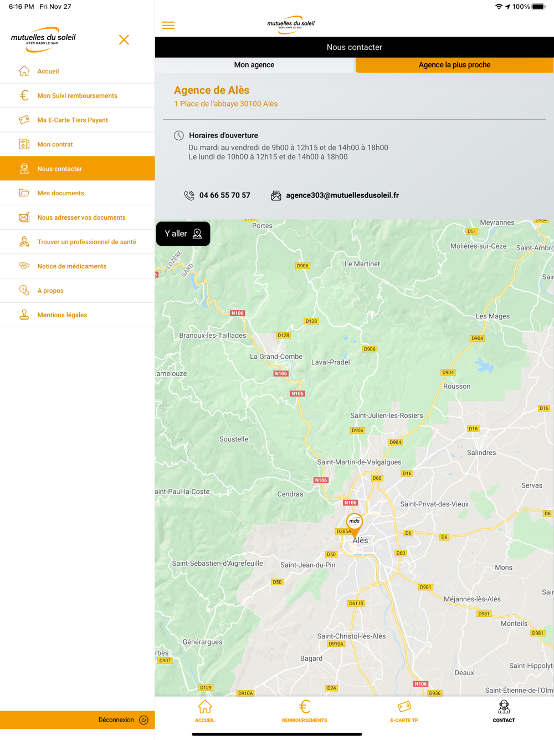Click the Wi-Fi icon in the status bar
Viewport: 554px width, 740px height.
[499, 7]
